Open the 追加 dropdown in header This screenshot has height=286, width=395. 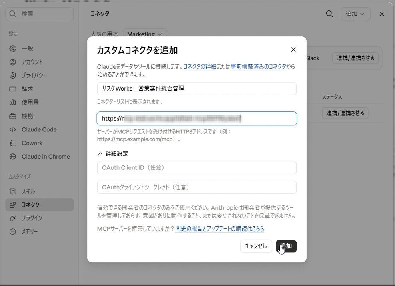point(355,14)
